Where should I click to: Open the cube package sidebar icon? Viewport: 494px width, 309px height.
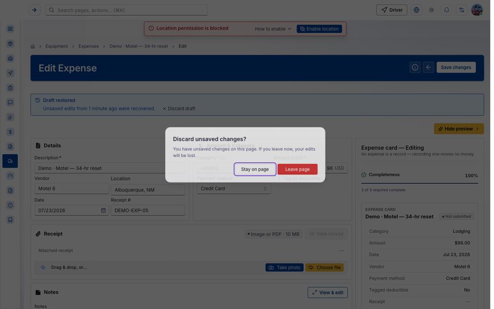(x=10, y=44)
